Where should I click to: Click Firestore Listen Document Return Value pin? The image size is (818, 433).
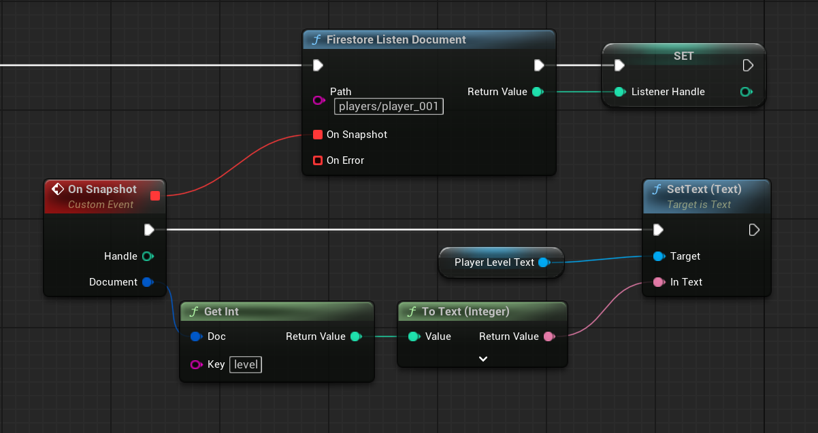[537, 92]
